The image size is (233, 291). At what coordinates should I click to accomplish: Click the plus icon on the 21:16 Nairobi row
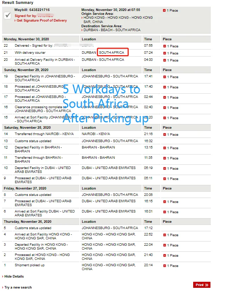pos(164,135)
